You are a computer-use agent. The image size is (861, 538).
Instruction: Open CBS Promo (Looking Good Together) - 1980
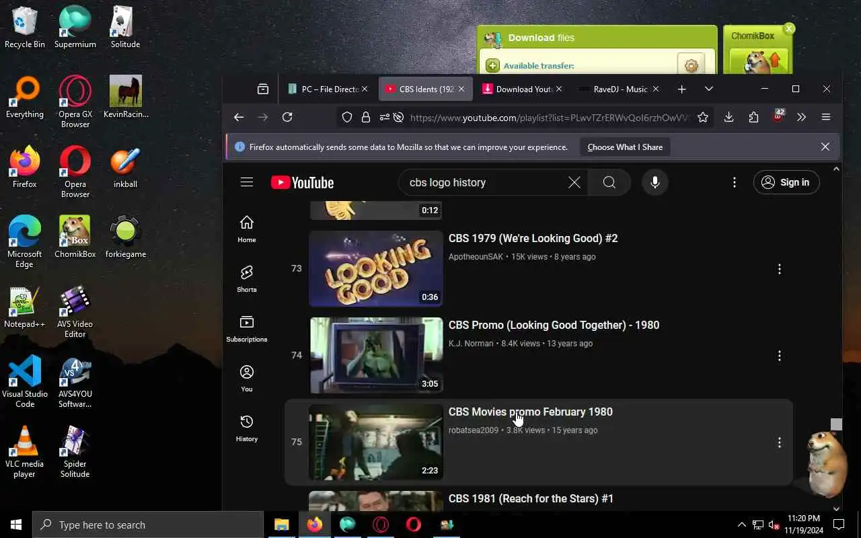[554, 325]
